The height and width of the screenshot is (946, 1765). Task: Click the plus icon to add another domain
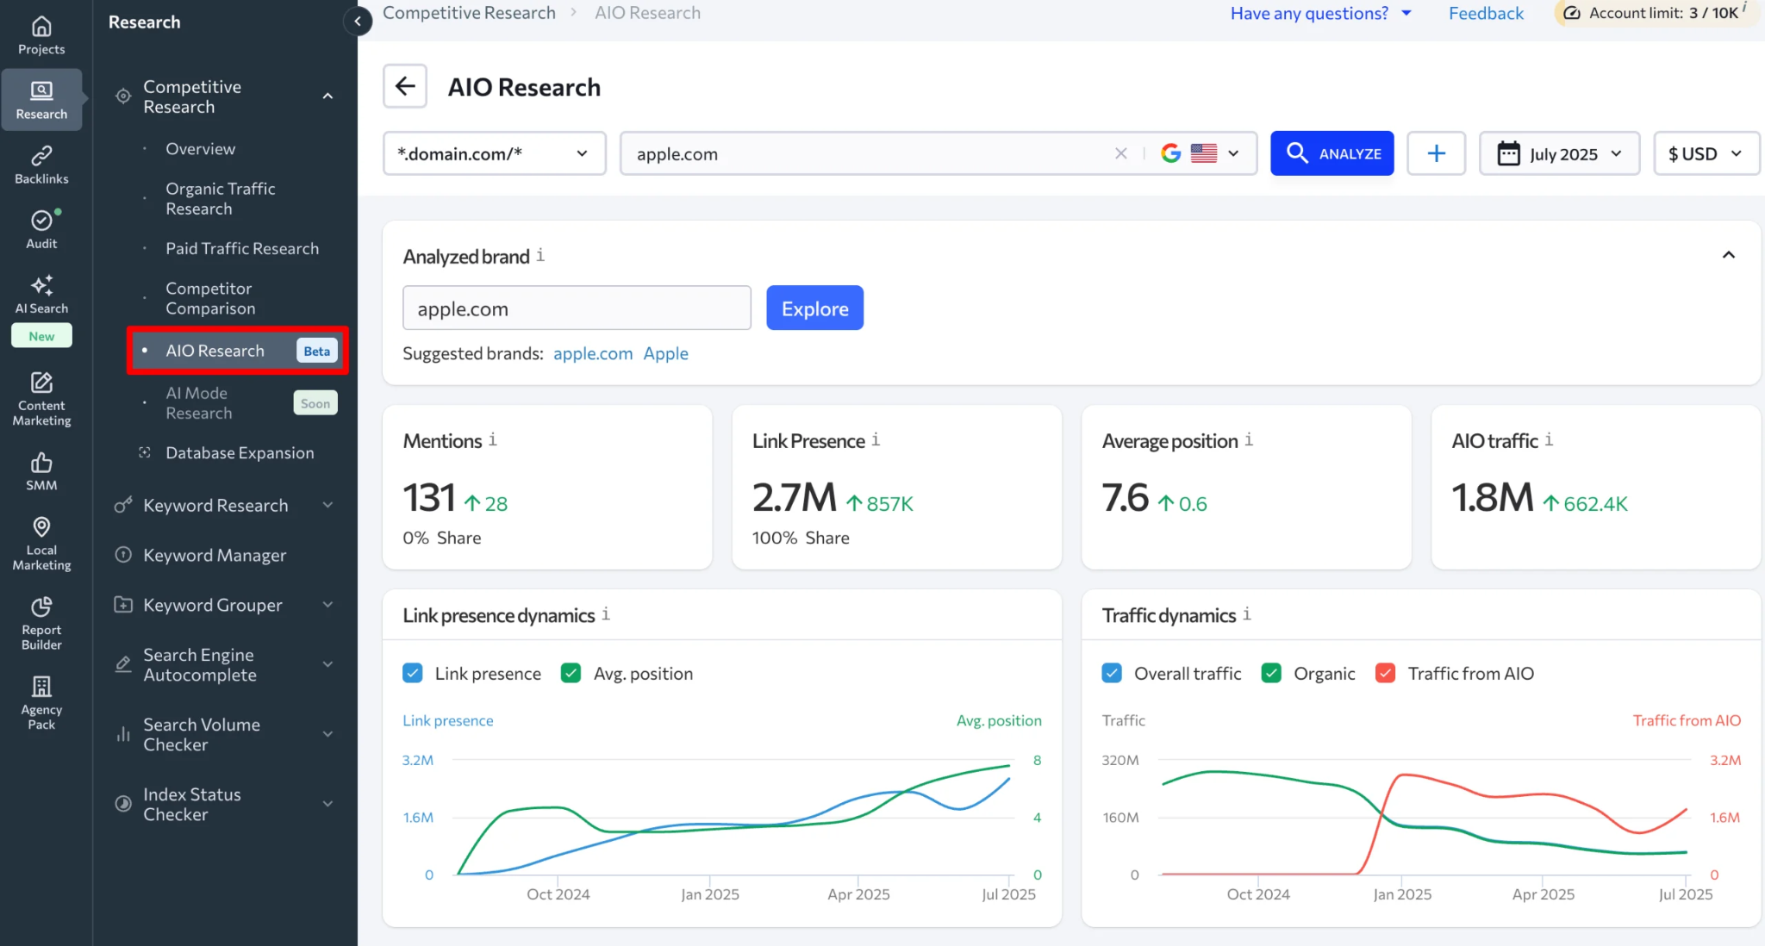(x=1436, y=153)
